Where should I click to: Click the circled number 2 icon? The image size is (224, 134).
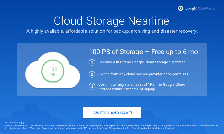click(x=92, y=74)
